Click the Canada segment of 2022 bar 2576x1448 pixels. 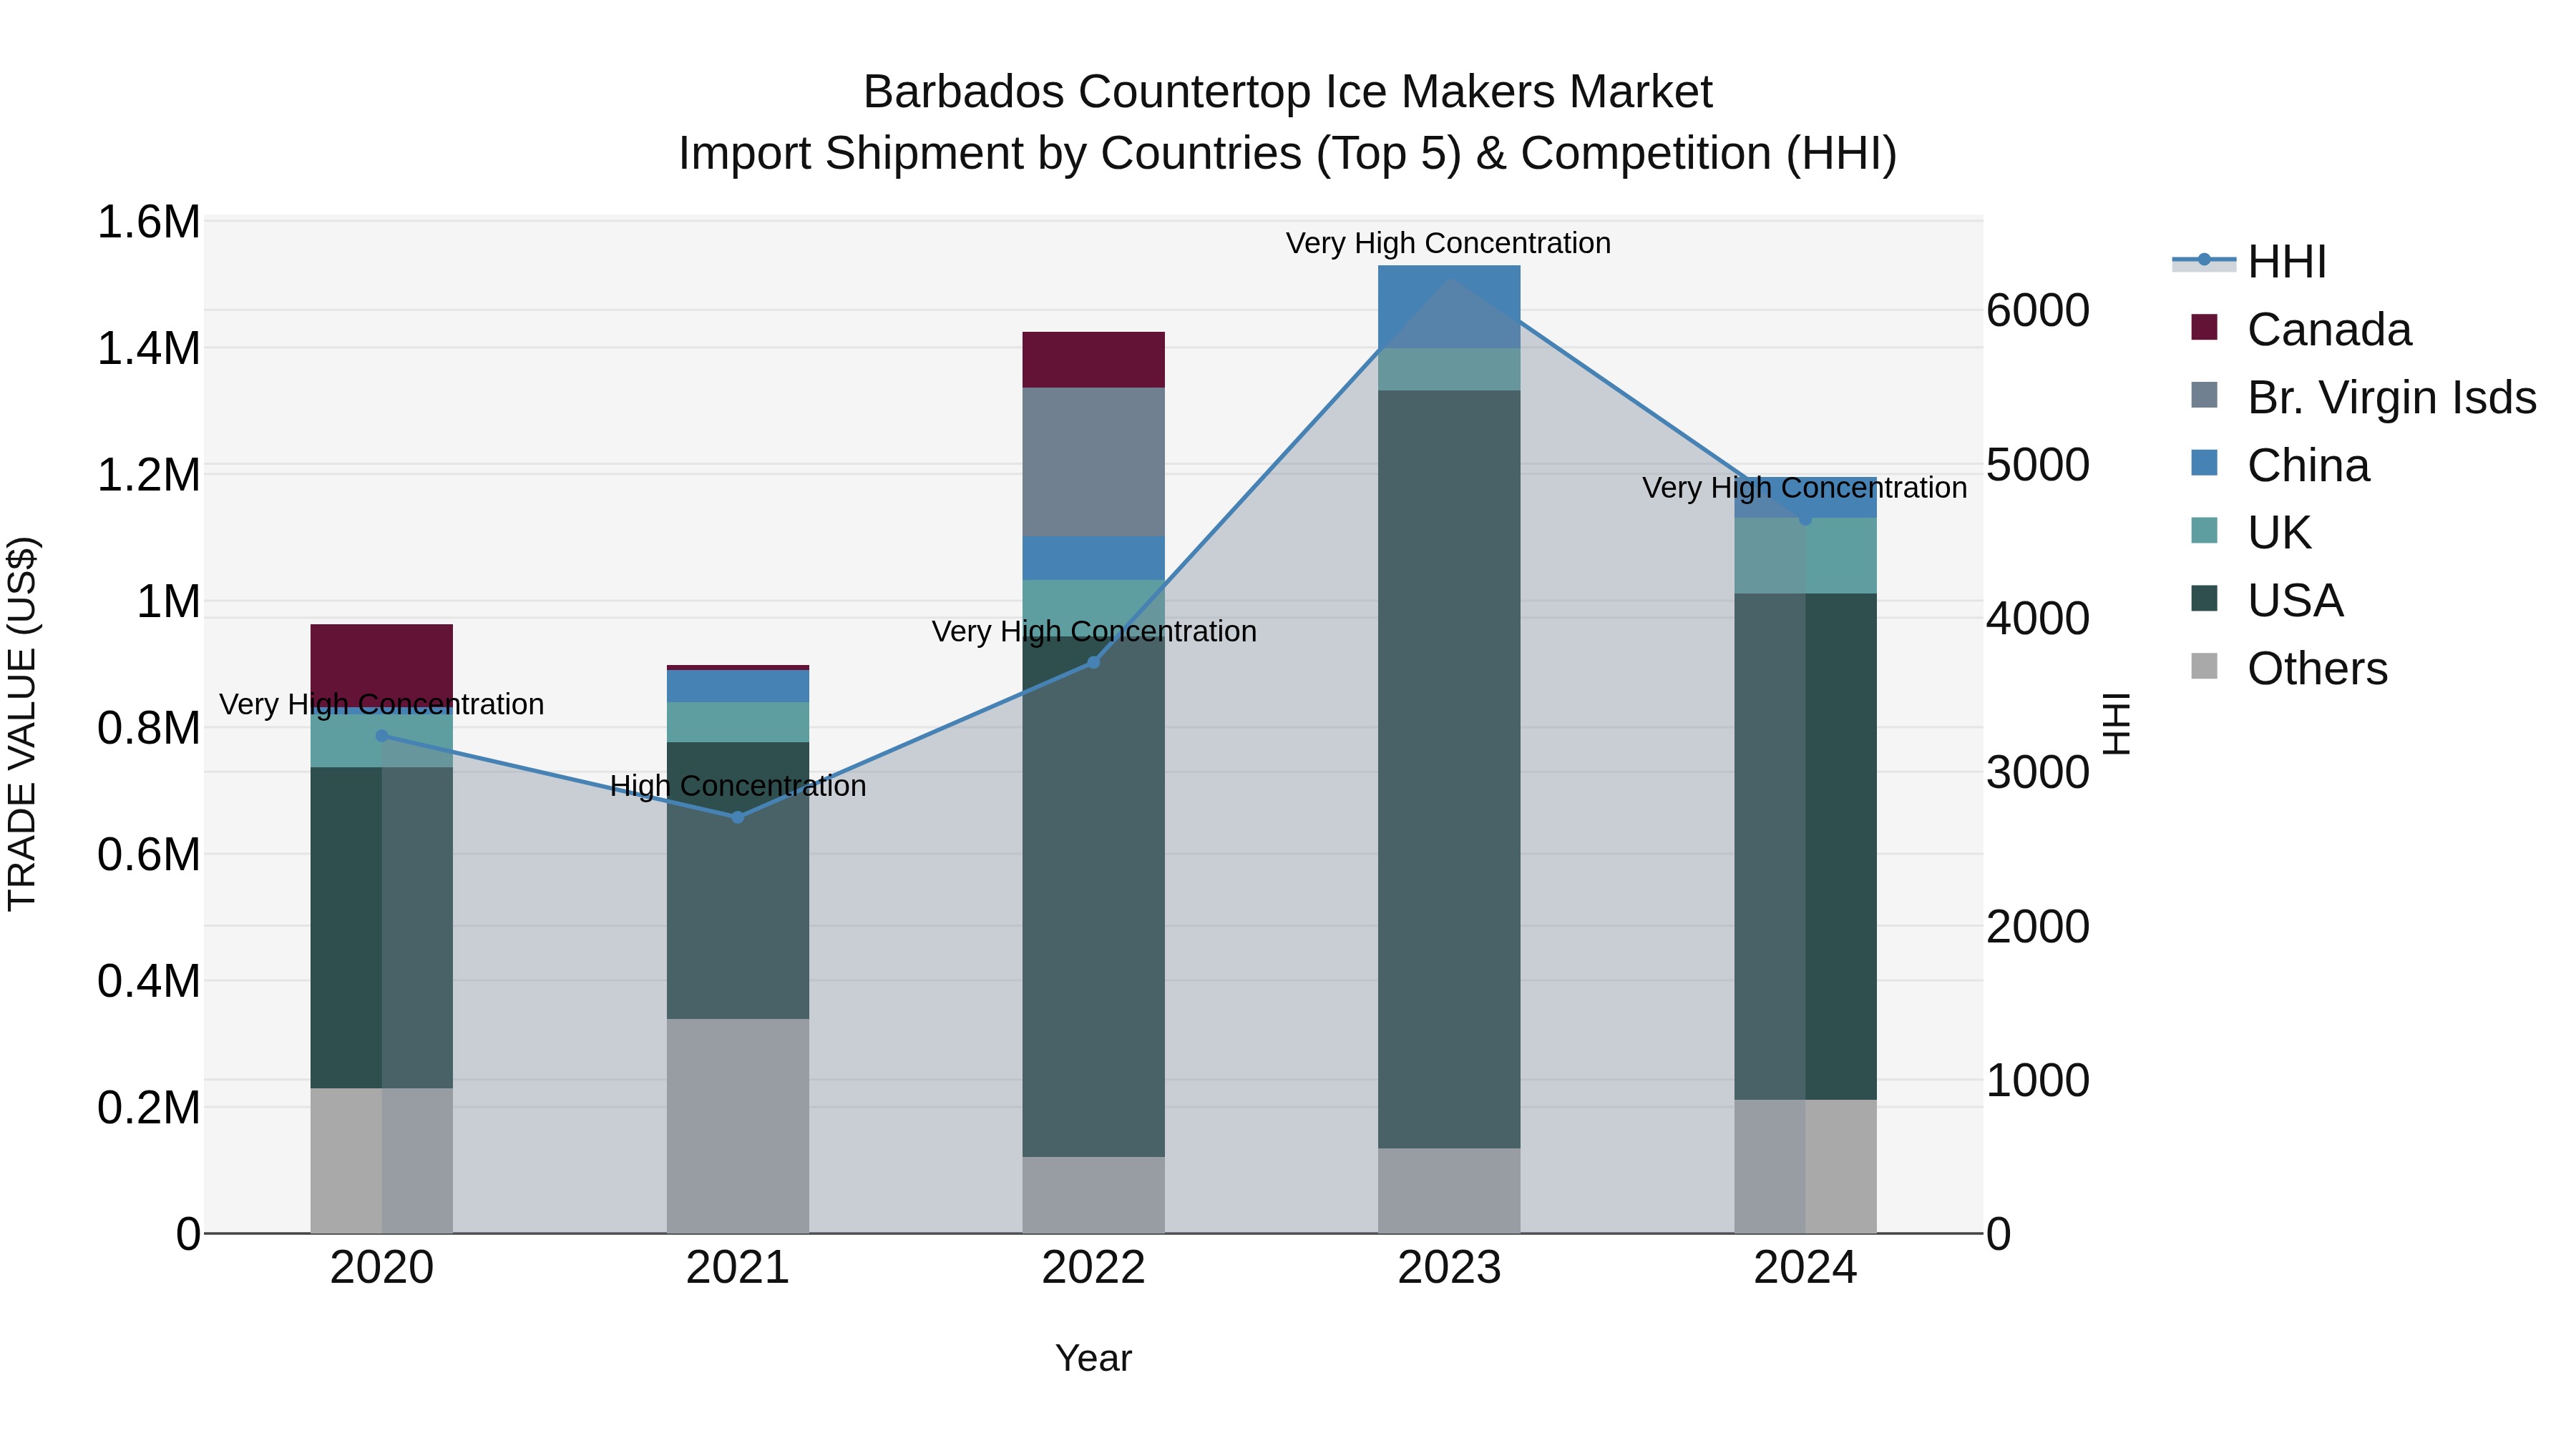[x=1093, y=360]
